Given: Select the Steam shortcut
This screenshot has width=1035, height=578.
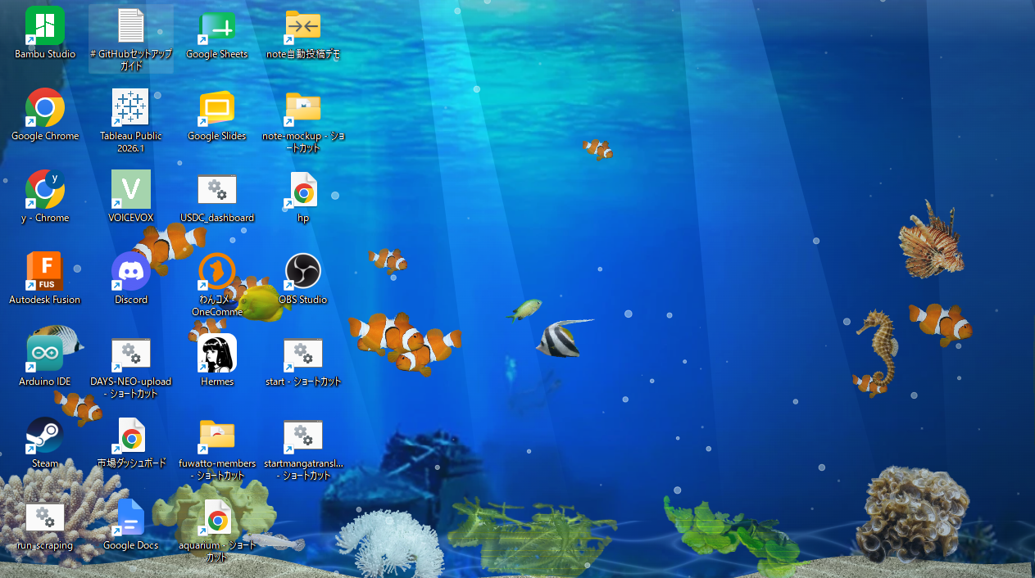Looking at the screenshot, I should (x=45, y=436).
